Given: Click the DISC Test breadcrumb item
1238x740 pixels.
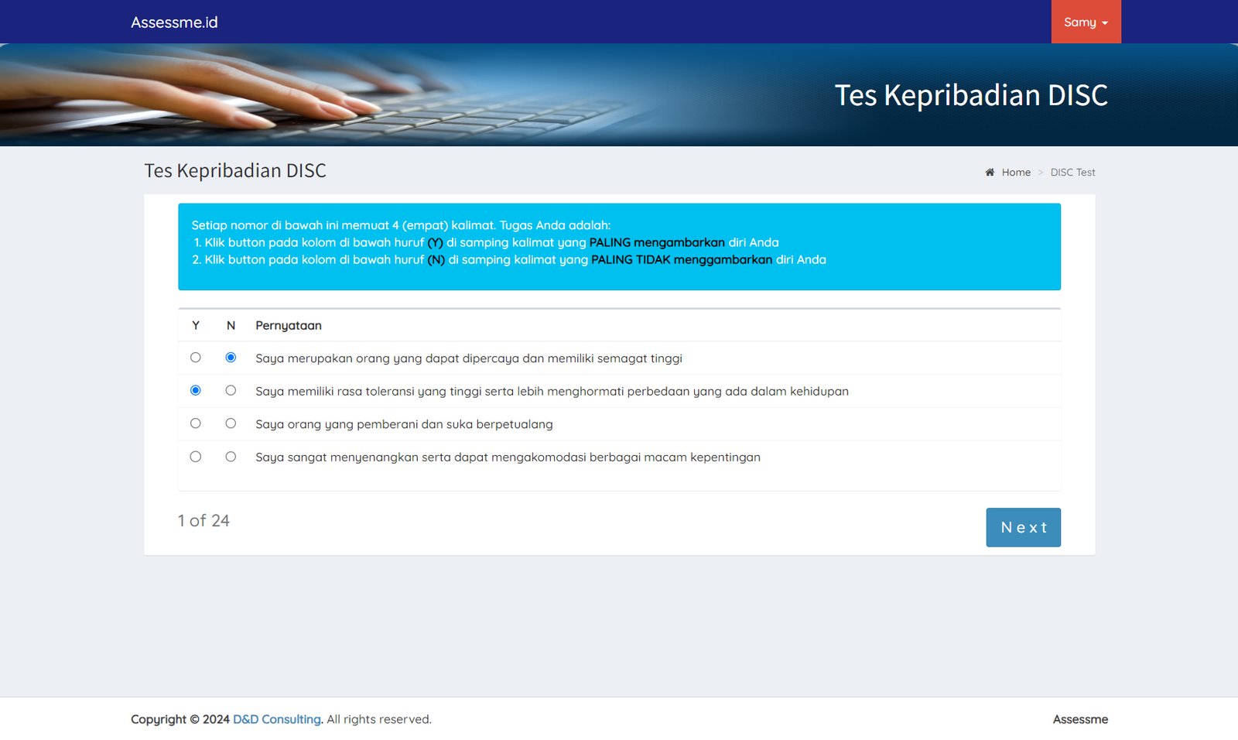Looking at the screenshot, I should coord(1072,173).
